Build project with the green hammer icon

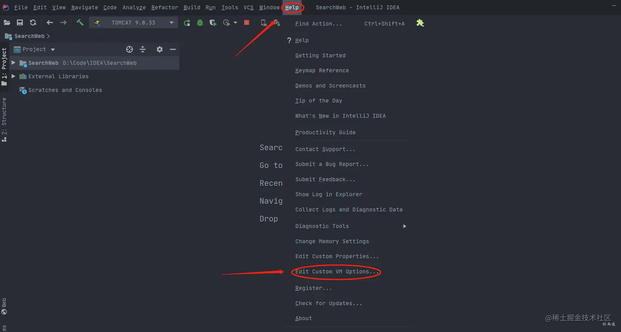click(80, 23)
